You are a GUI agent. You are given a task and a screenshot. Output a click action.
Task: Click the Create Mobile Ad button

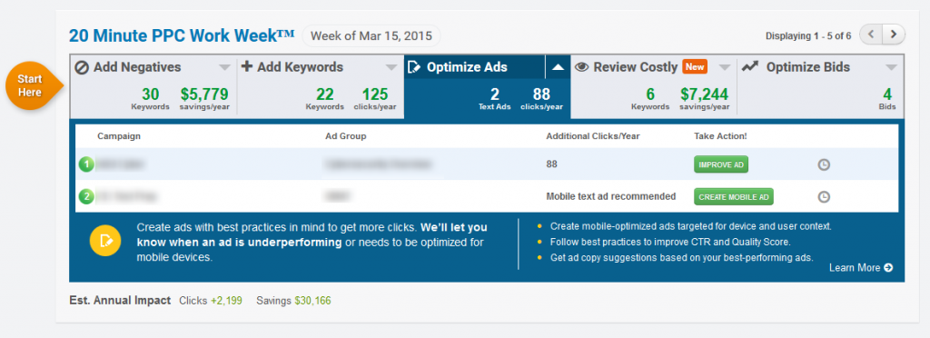coord(734,197)
